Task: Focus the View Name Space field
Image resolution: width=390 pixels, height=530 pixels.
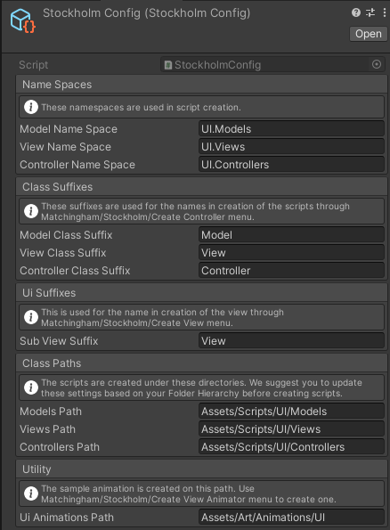Action: click(291, 147)
